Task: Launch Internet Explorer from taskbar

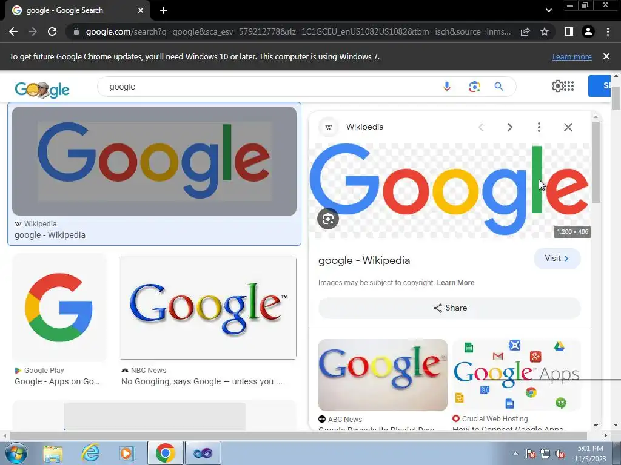Action: coord(91,453)
